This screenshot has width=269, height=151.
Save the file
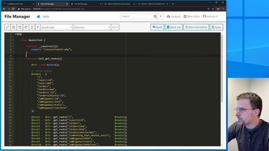[216, 27]
